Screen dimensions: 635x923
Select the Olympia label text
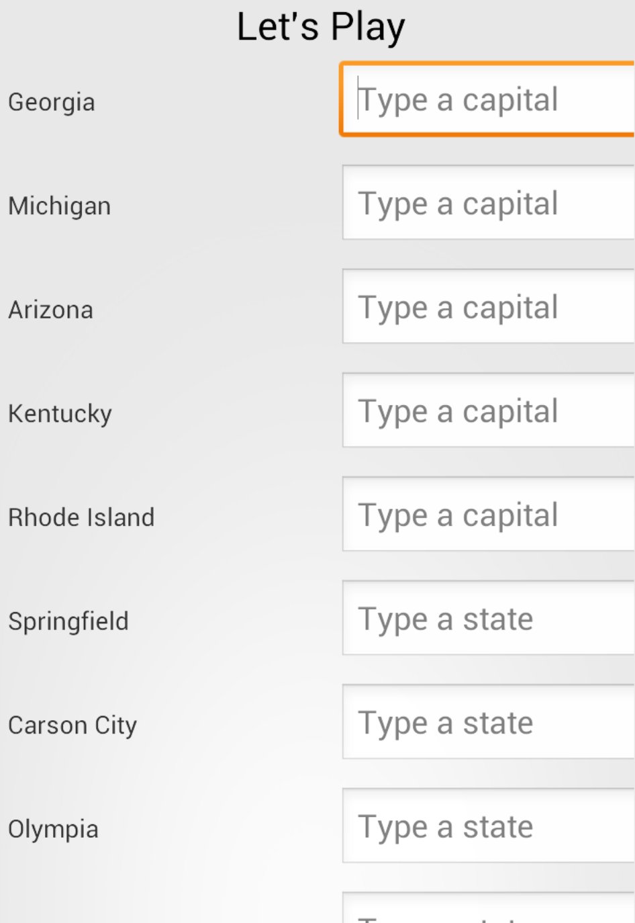point(54,830)
